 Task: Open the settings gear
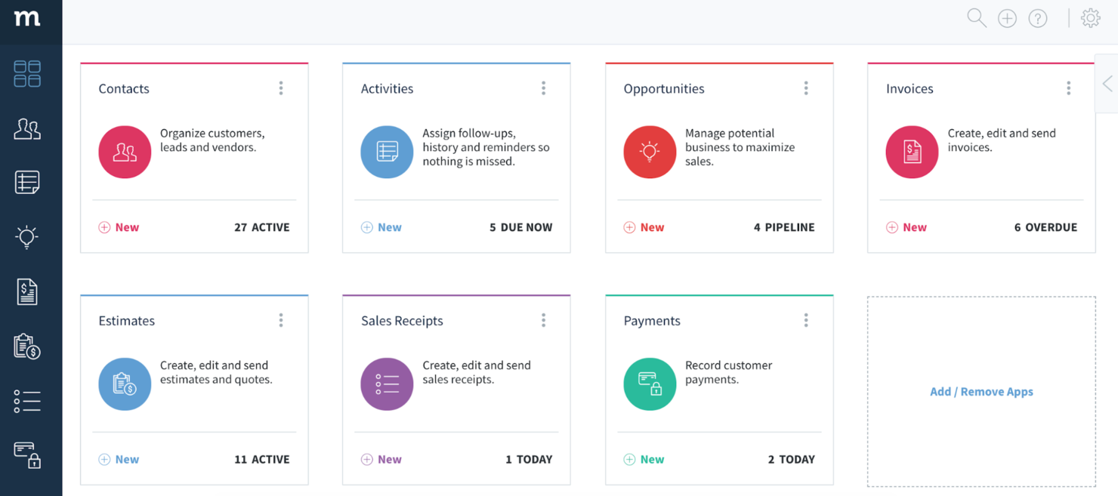(x=1091, y=17)
